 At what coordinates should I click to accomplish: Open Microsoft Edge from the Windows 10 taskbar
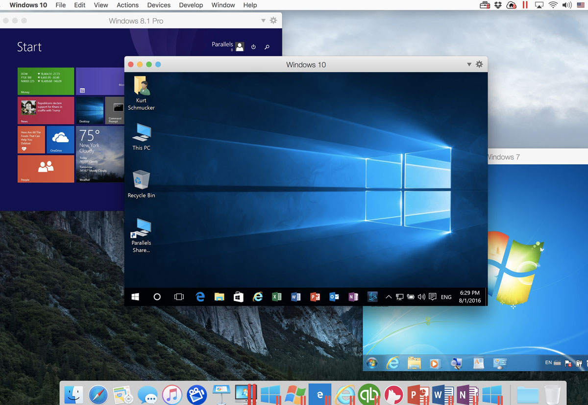200,297
